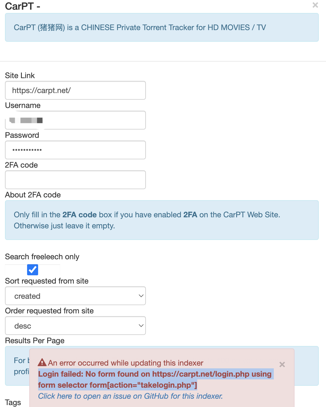This screenshot has width=326, height=407.
Task: Click the empty 2FA code box
Action: (x=75, y=180)
